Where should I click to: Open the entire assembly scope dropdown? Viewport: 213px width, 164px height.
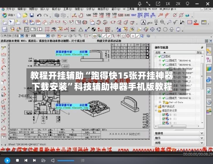coord(48,36)
